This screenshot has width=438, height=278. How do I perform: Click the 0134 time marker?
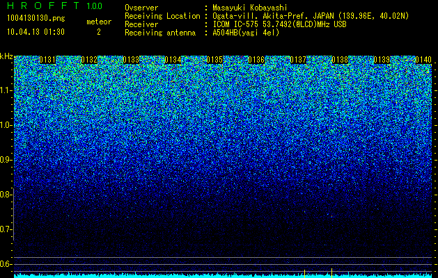pyautogui.click(x=173, y=60)
